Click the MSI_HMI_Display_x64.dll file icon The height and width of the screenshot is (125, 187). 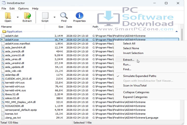coord(3,102)
